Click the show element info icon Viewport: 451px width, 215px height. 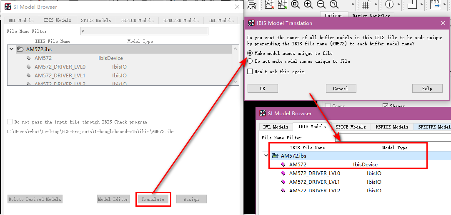click(389, 4)
